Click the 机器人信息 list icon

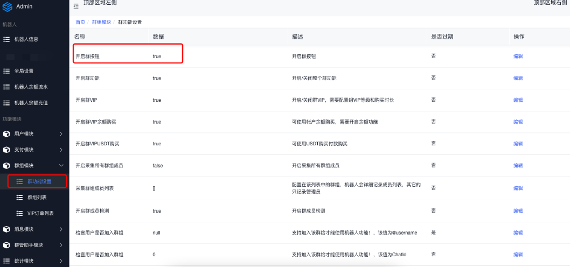(6, 39)
